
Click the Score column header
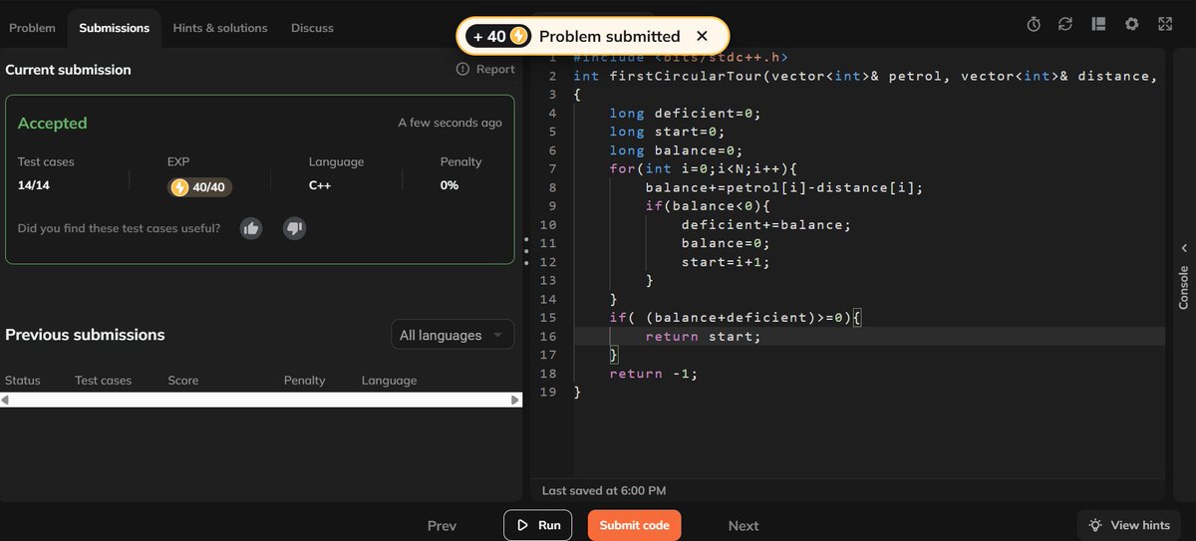183,381
